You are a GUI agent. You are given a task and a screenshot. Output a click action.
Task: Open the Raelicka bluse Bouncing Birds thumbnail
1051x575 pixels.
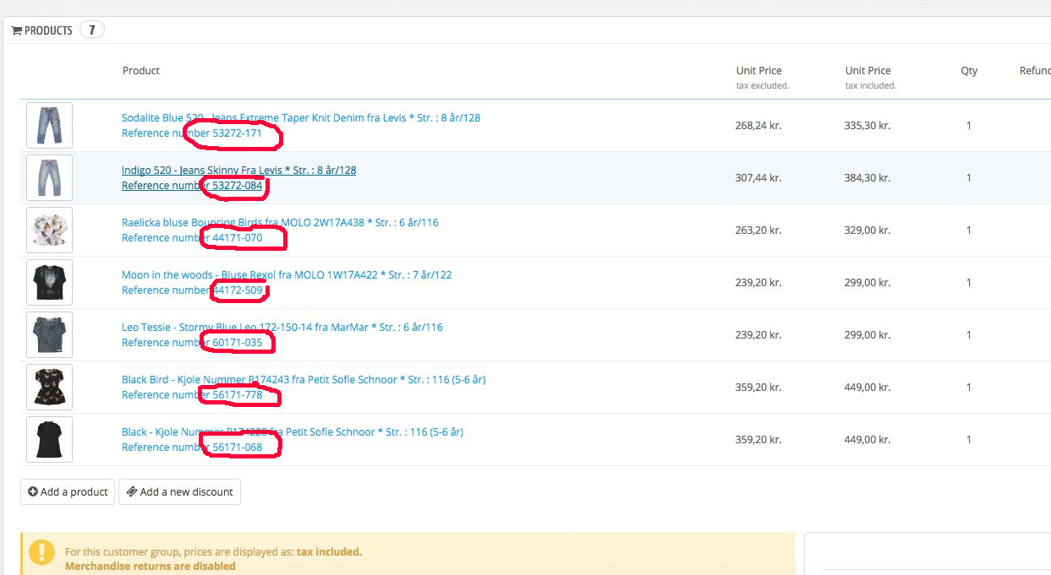(x=49, y=230)
